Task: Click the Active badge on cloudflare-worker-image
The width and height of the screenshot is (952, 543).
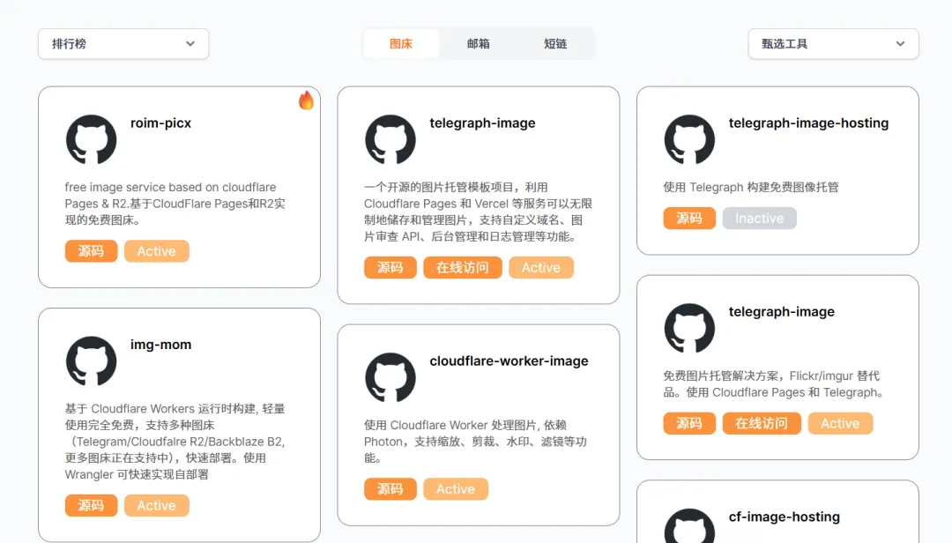Action: 456,489
